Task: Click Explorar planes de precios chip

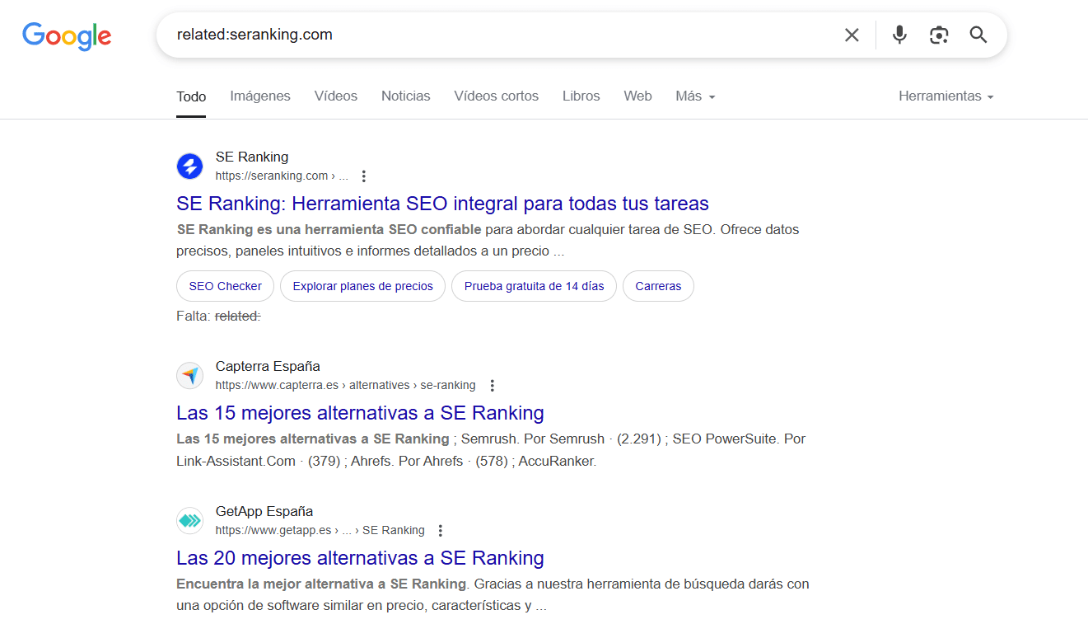Action: pos(363,286)
